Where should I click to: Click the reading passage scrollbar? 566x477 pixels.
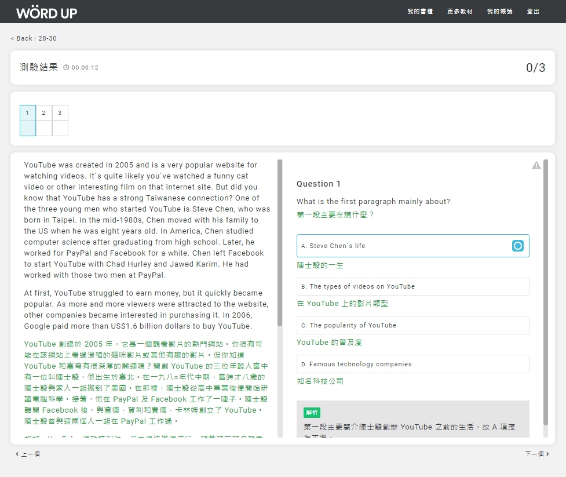(280, 243)
